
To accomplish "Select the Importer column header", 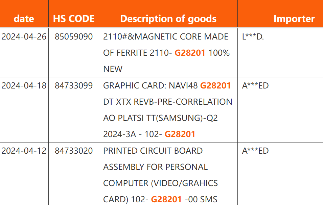I will point(294,19).
